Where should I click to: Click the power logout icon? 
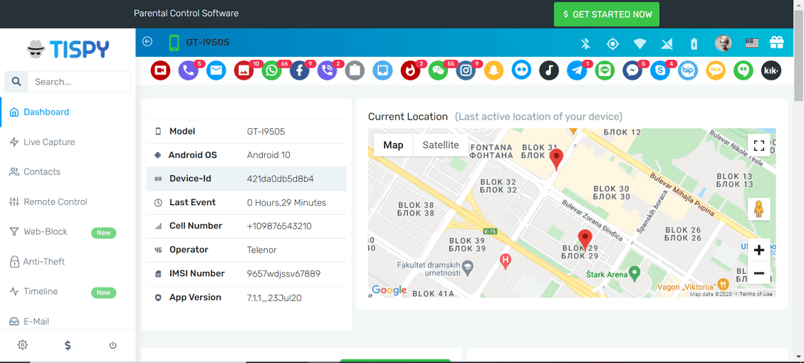(x=113, y=345)
